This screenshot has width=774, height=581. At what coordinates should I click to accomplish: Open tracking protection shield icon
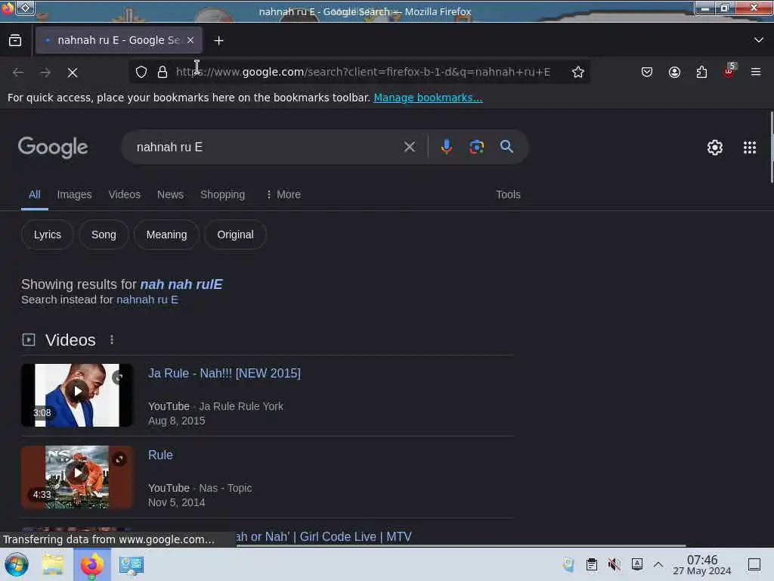click(141, 72)
